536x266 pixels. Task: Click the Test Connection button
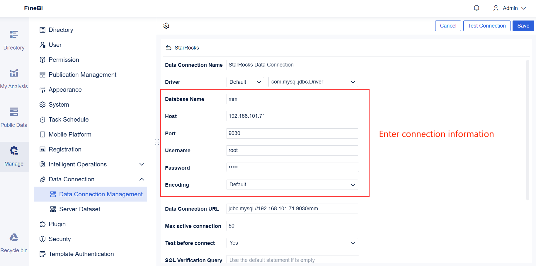tap(486, 26)
